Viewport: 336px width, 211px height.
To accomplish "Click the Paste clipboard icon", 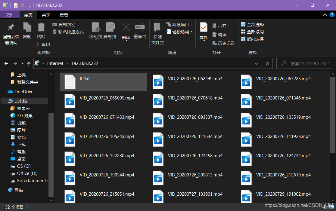I will tap(41, 28).
